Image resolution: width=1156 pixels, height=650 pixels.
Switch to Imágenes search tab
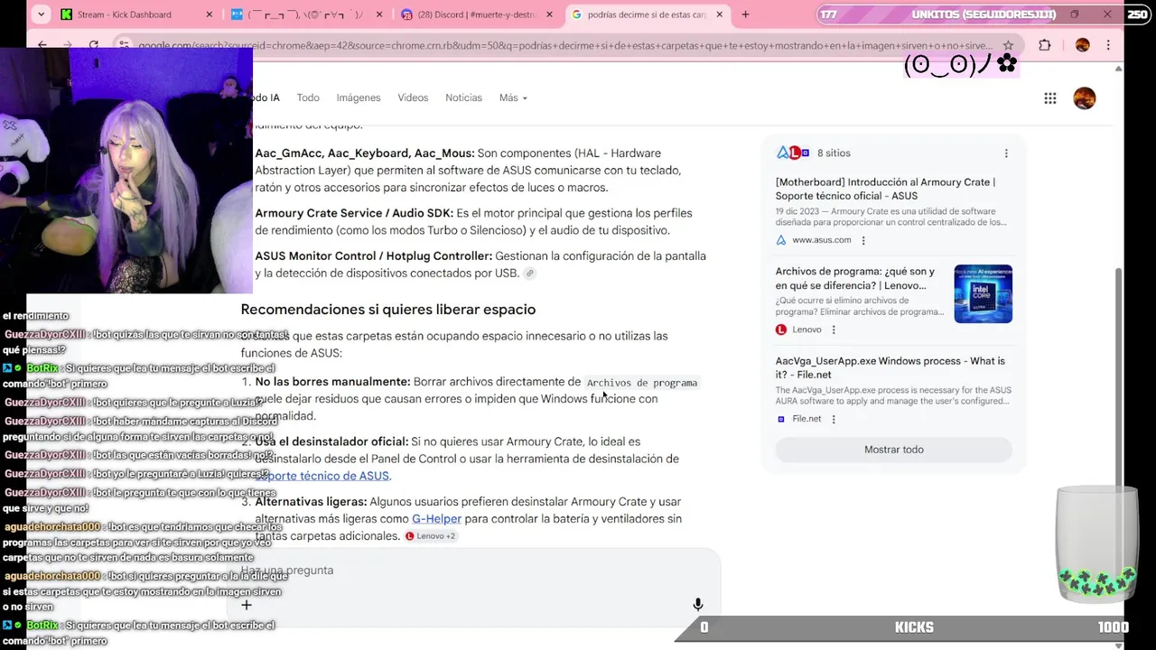click(359, 97)
